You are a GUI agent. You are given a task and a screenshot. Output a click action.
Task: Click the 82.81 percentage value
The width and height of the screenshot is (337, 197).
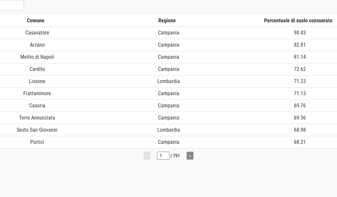300,45
